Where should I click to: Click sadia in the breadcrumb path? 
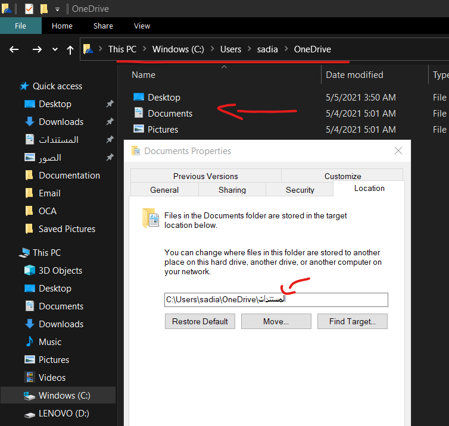[x=267, y=49]
